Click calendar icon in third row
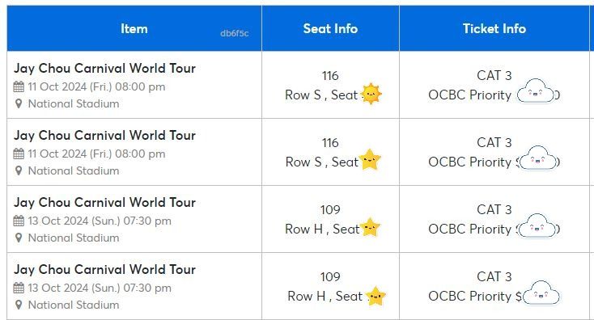Image resolution: width=594 pixels, height=320 pixels. [x=19, y=221]
